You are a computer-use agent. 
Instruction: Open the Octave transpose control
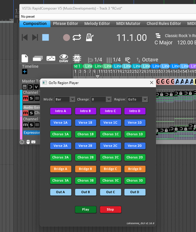click(147, 60)
